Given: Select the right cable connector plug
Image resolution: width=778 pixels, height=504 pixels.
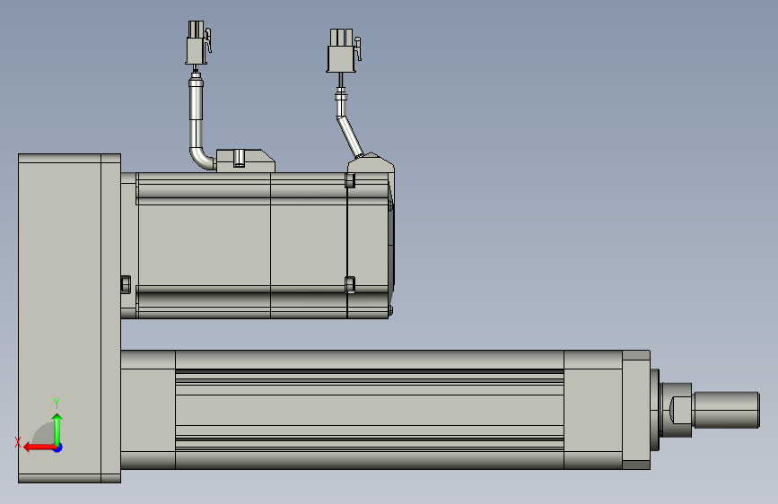Looking at the screenshot, I should [344, 50].
